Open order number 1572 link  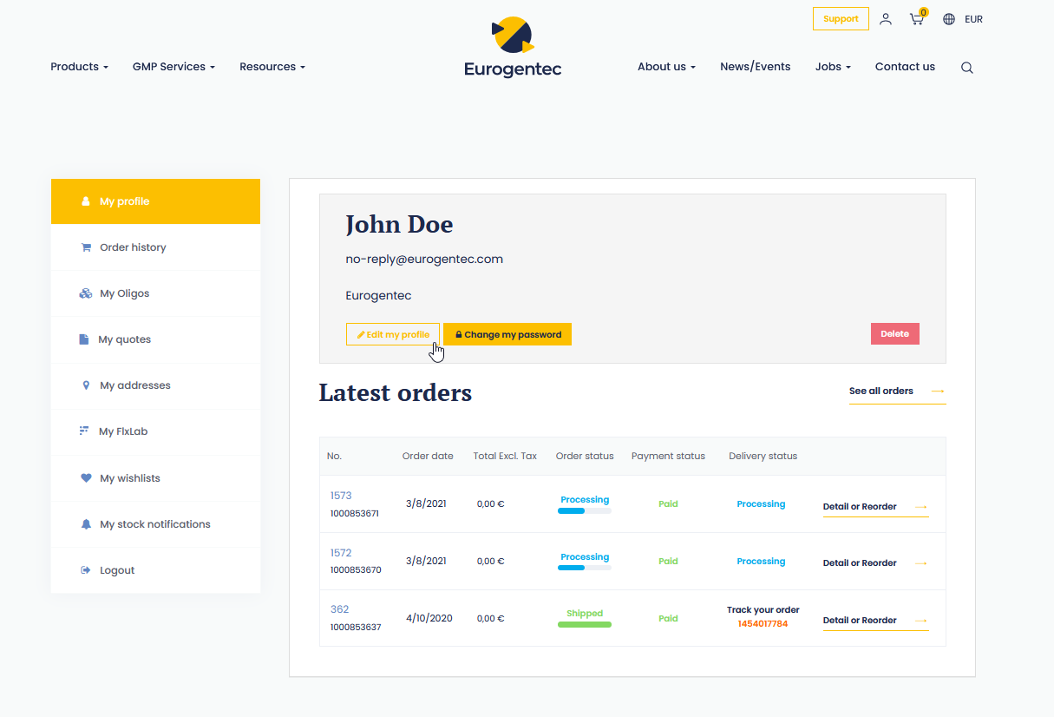pyautogui.click(x=341, y=553)
